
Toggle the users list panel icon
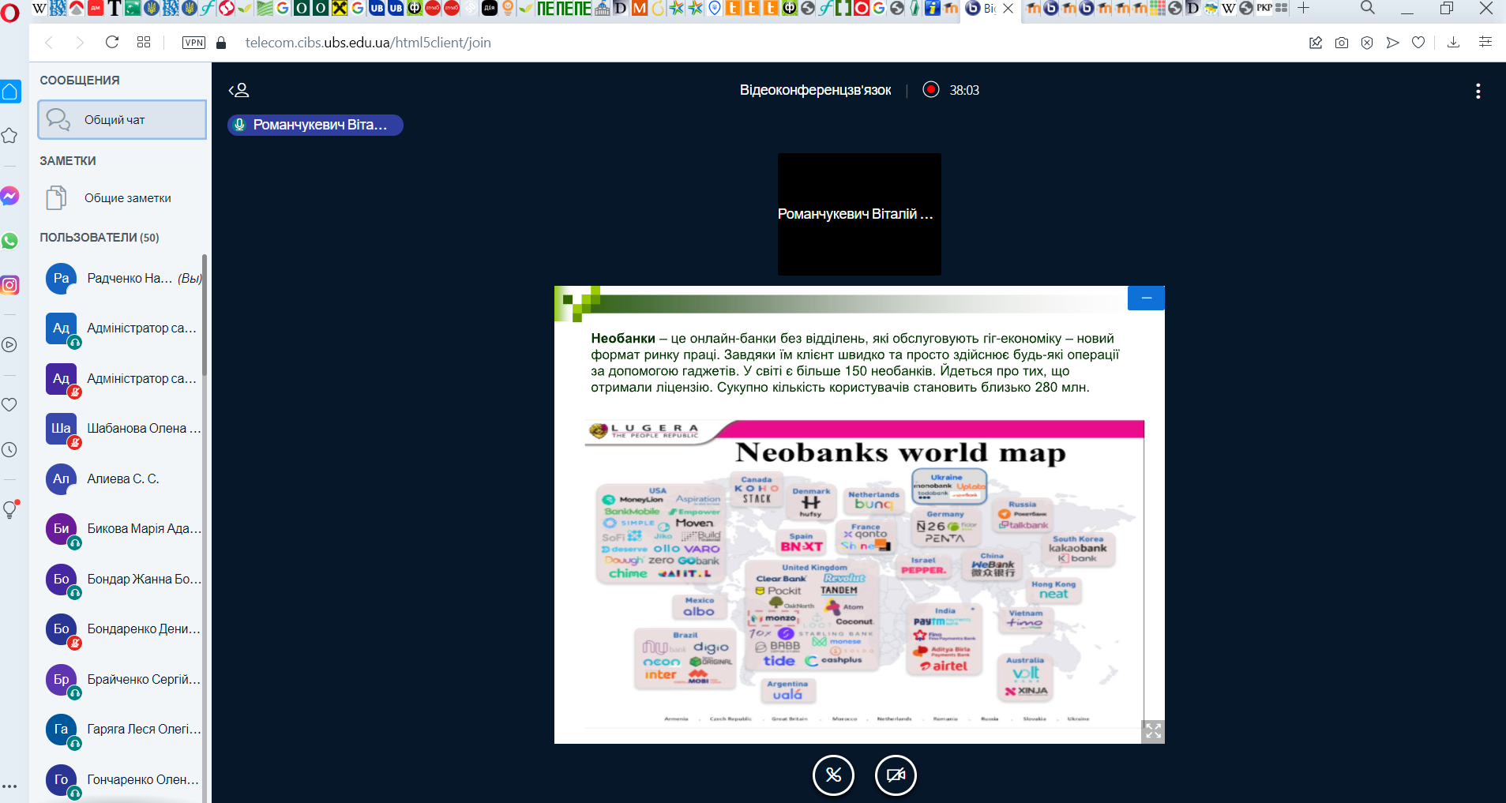point(239,90)
